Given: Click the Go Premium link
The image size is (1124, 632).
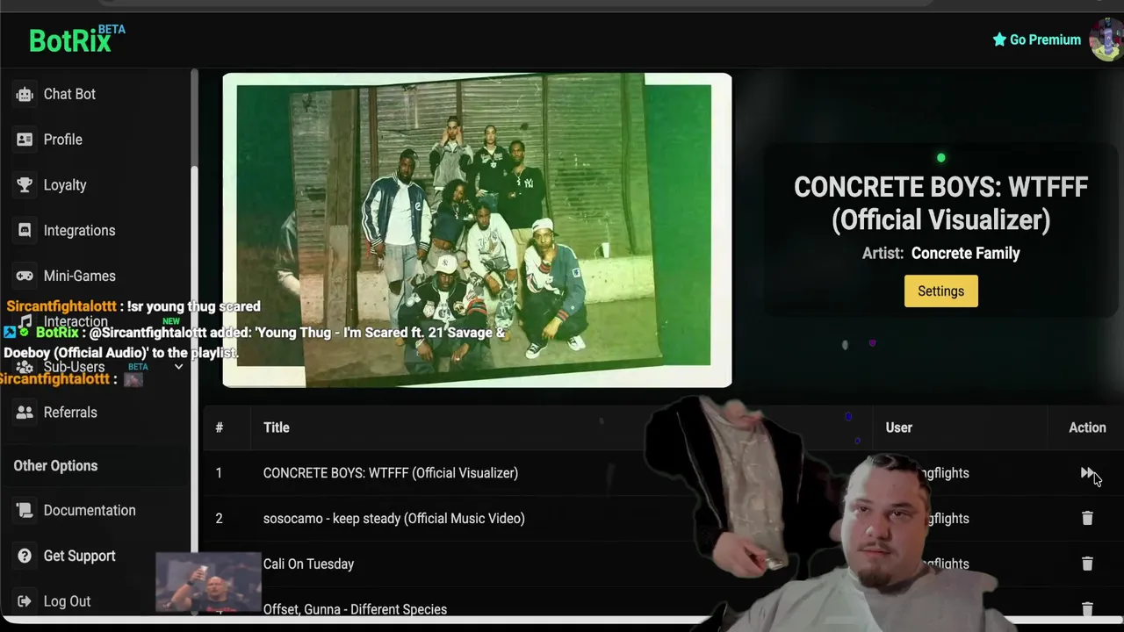Looking at the screenshot, I should tap(1045, 39).
